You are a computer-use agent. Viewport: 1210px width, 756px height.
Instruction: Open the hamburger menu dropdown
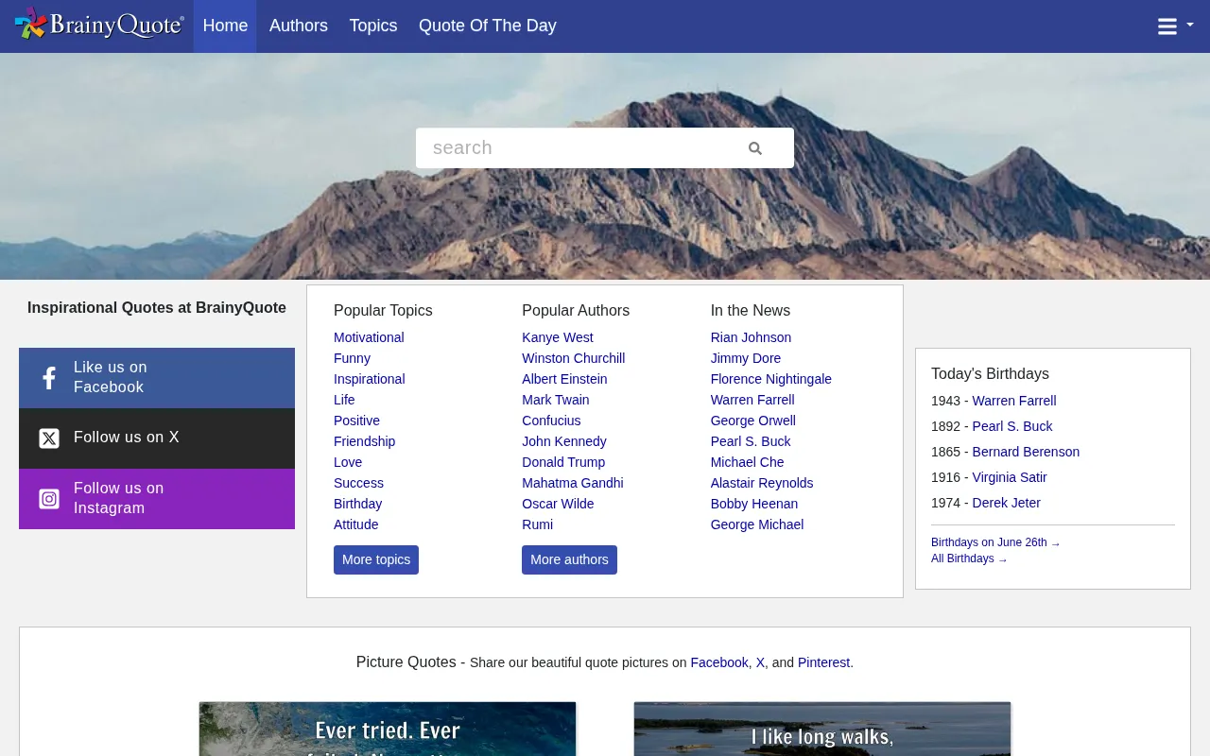pos(1175,26)
